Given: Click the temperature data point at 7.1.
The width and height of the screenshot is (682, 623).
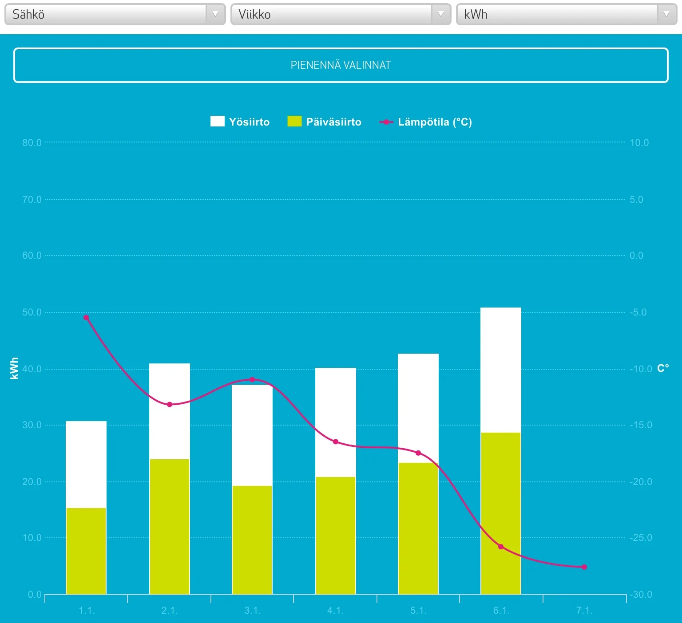Looking at the screenshot, I should click(584, 567).
